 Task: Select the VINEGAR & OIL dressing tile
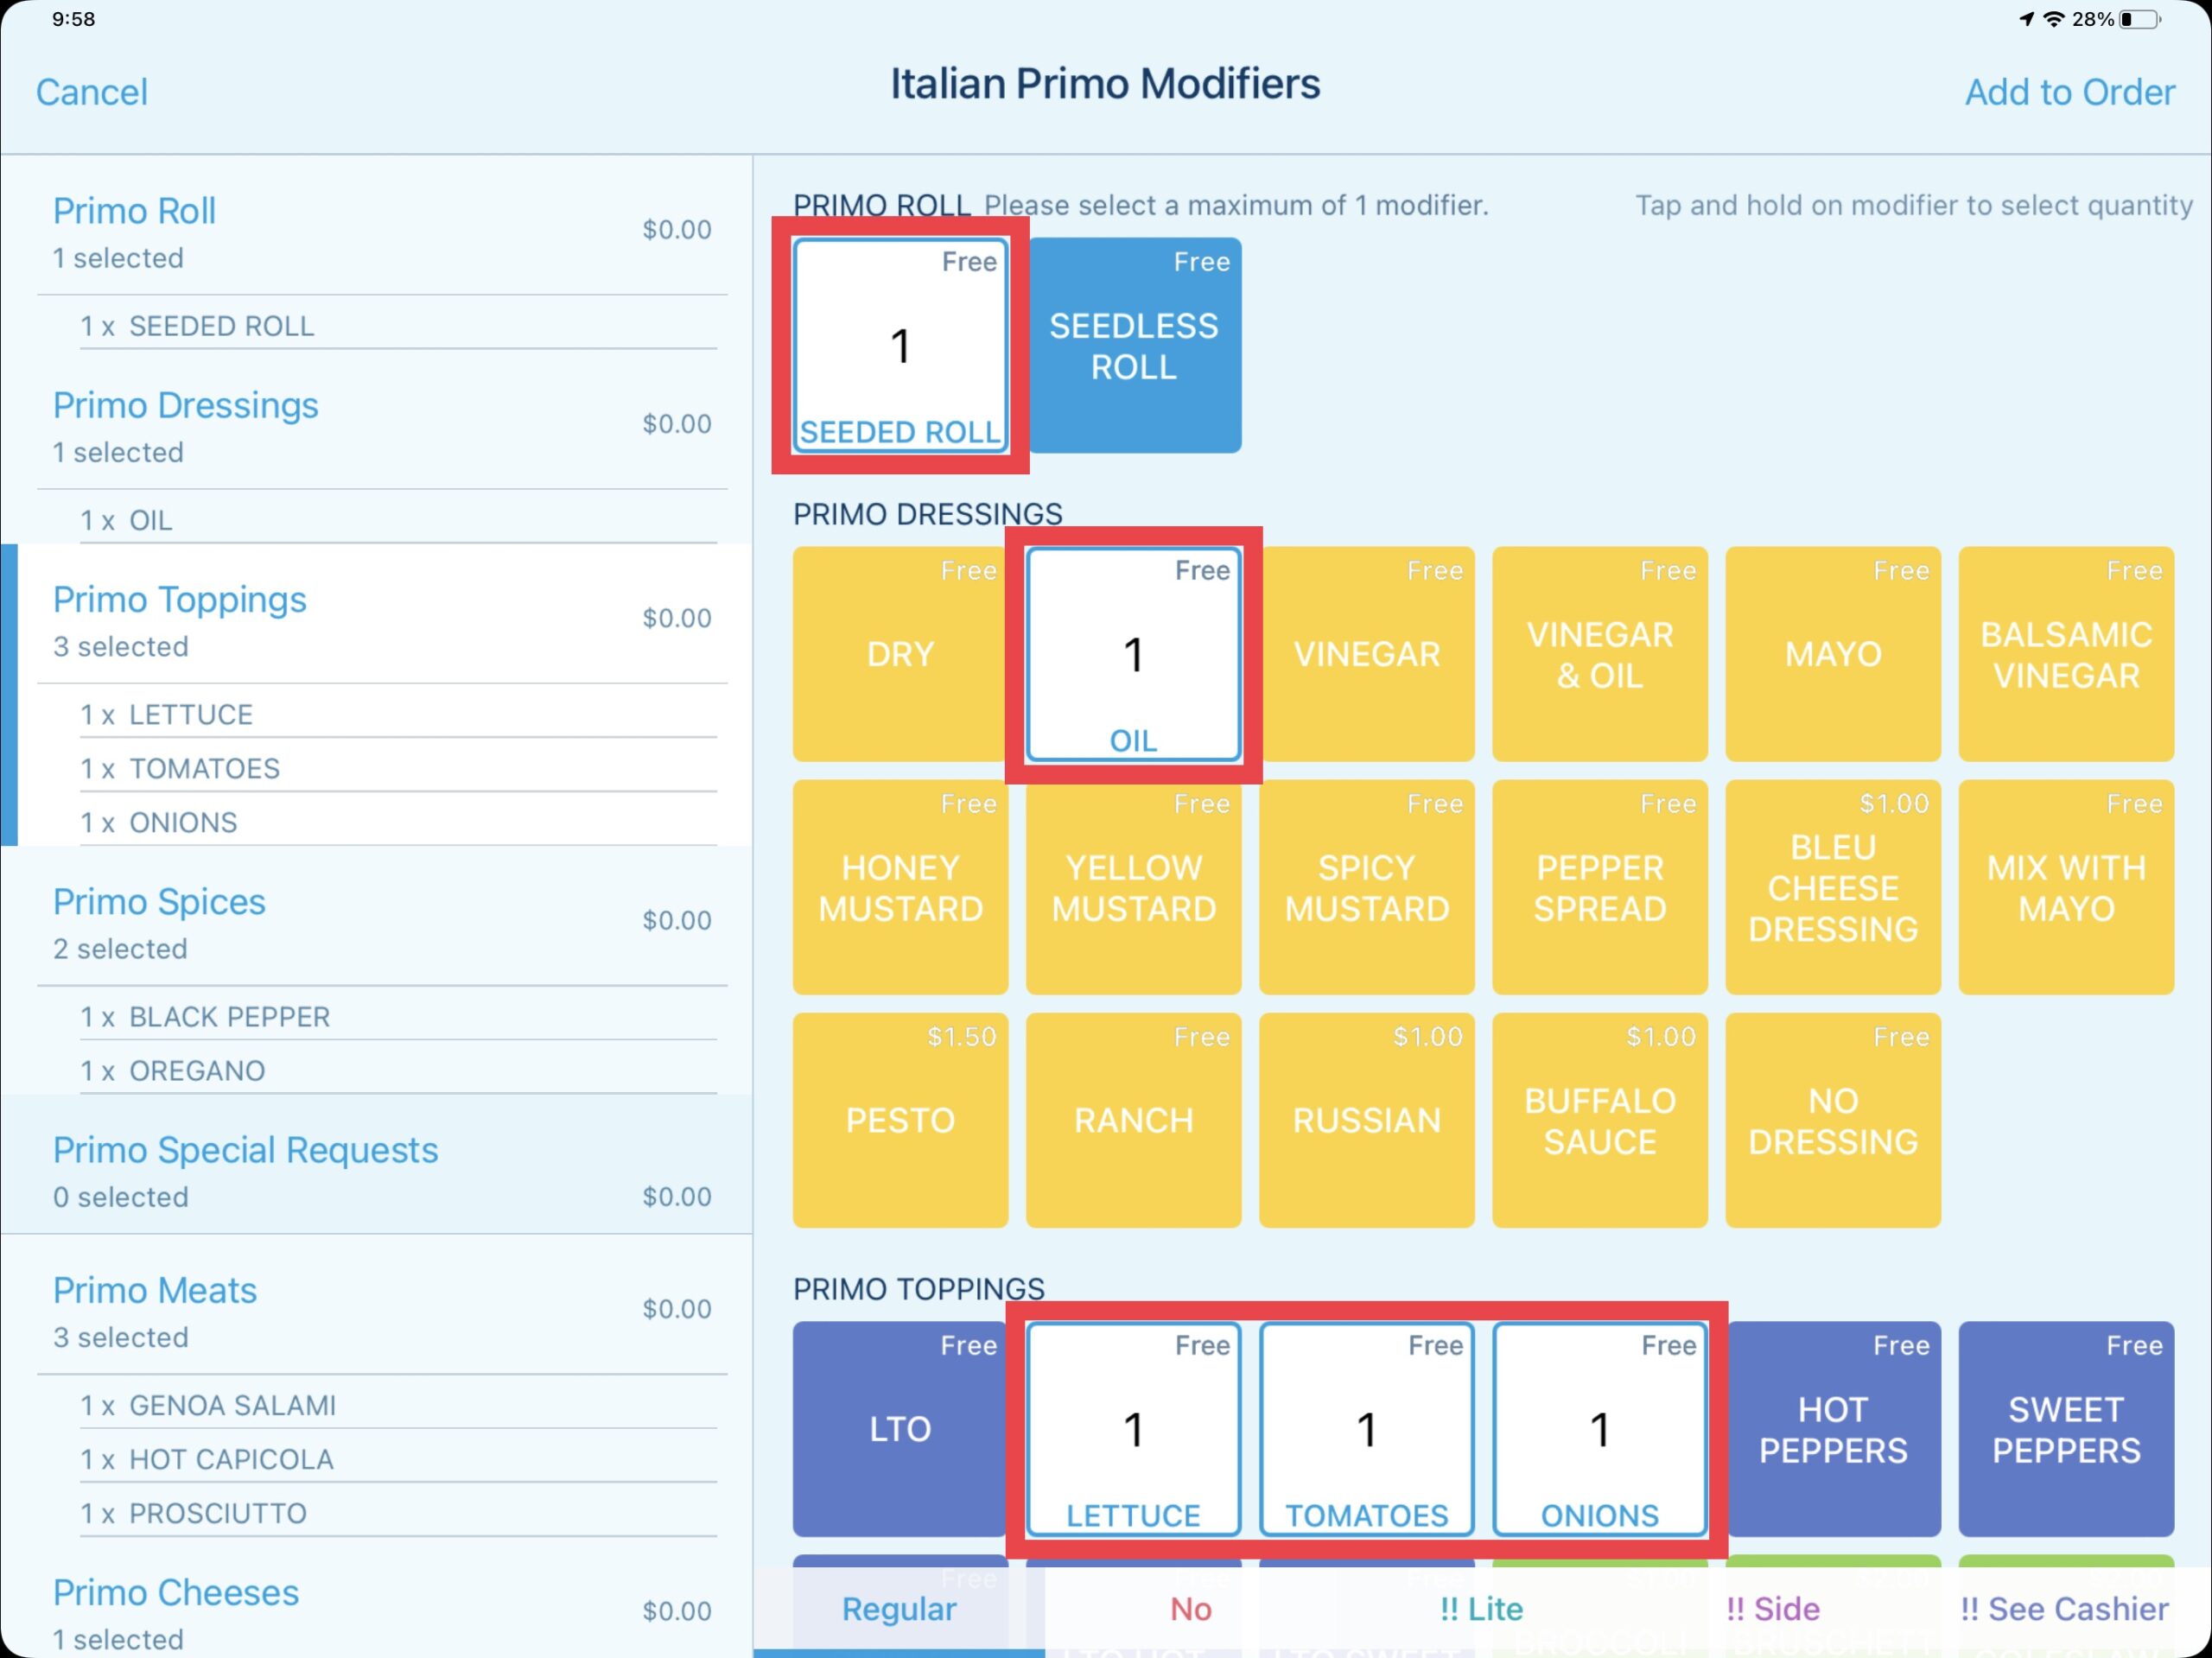pos(1600,654)
